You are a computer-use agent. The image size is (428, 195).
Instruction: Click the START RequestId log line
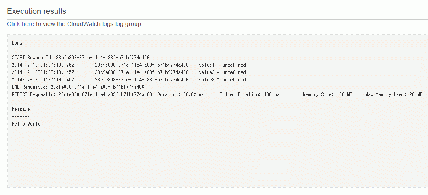pos(81,58)
